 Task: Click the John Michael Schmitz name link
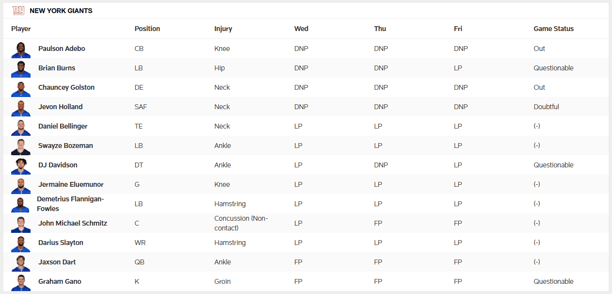(x=73, y=223)
